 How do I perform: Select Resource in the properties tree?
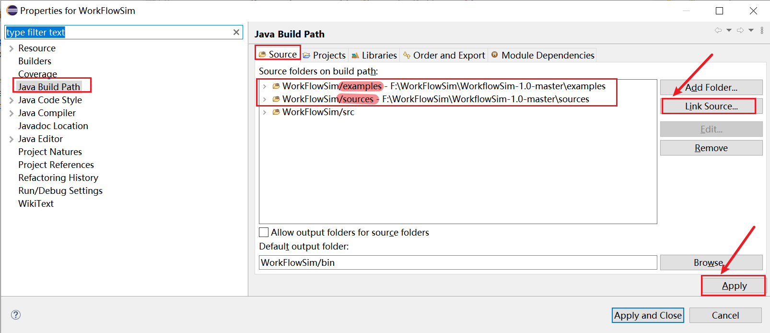tap(37, 48)
